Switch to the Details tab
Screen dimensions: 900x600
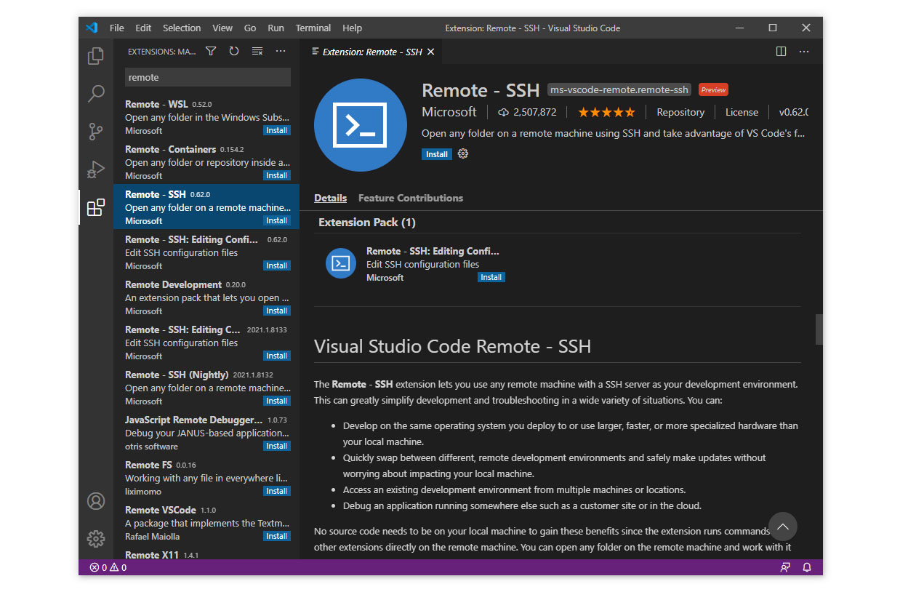pyautogui.click(x=331, y=198)
